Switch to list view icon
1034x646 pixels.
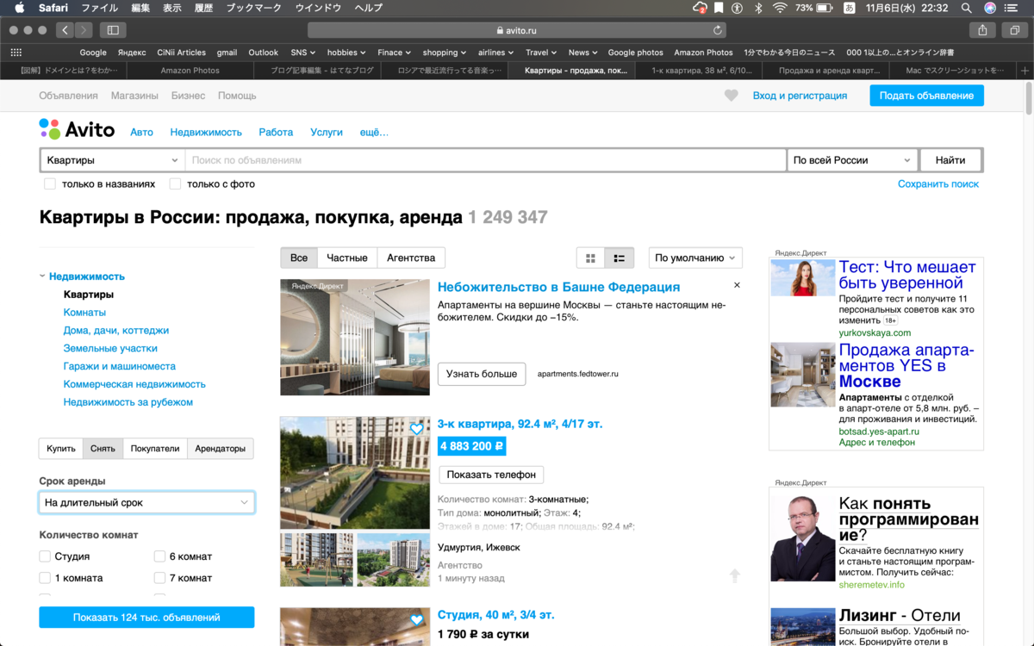pyautogui.click(x=619, y=258)
